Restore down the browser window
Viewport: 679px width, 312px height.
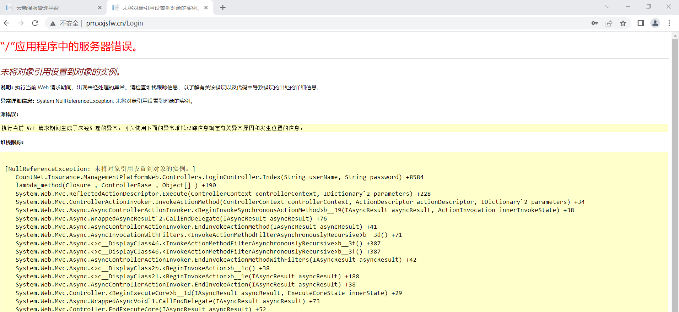point(648,7)
